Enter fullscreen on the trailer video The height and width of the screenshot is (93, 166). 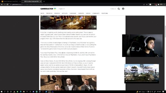click(153, 79)
